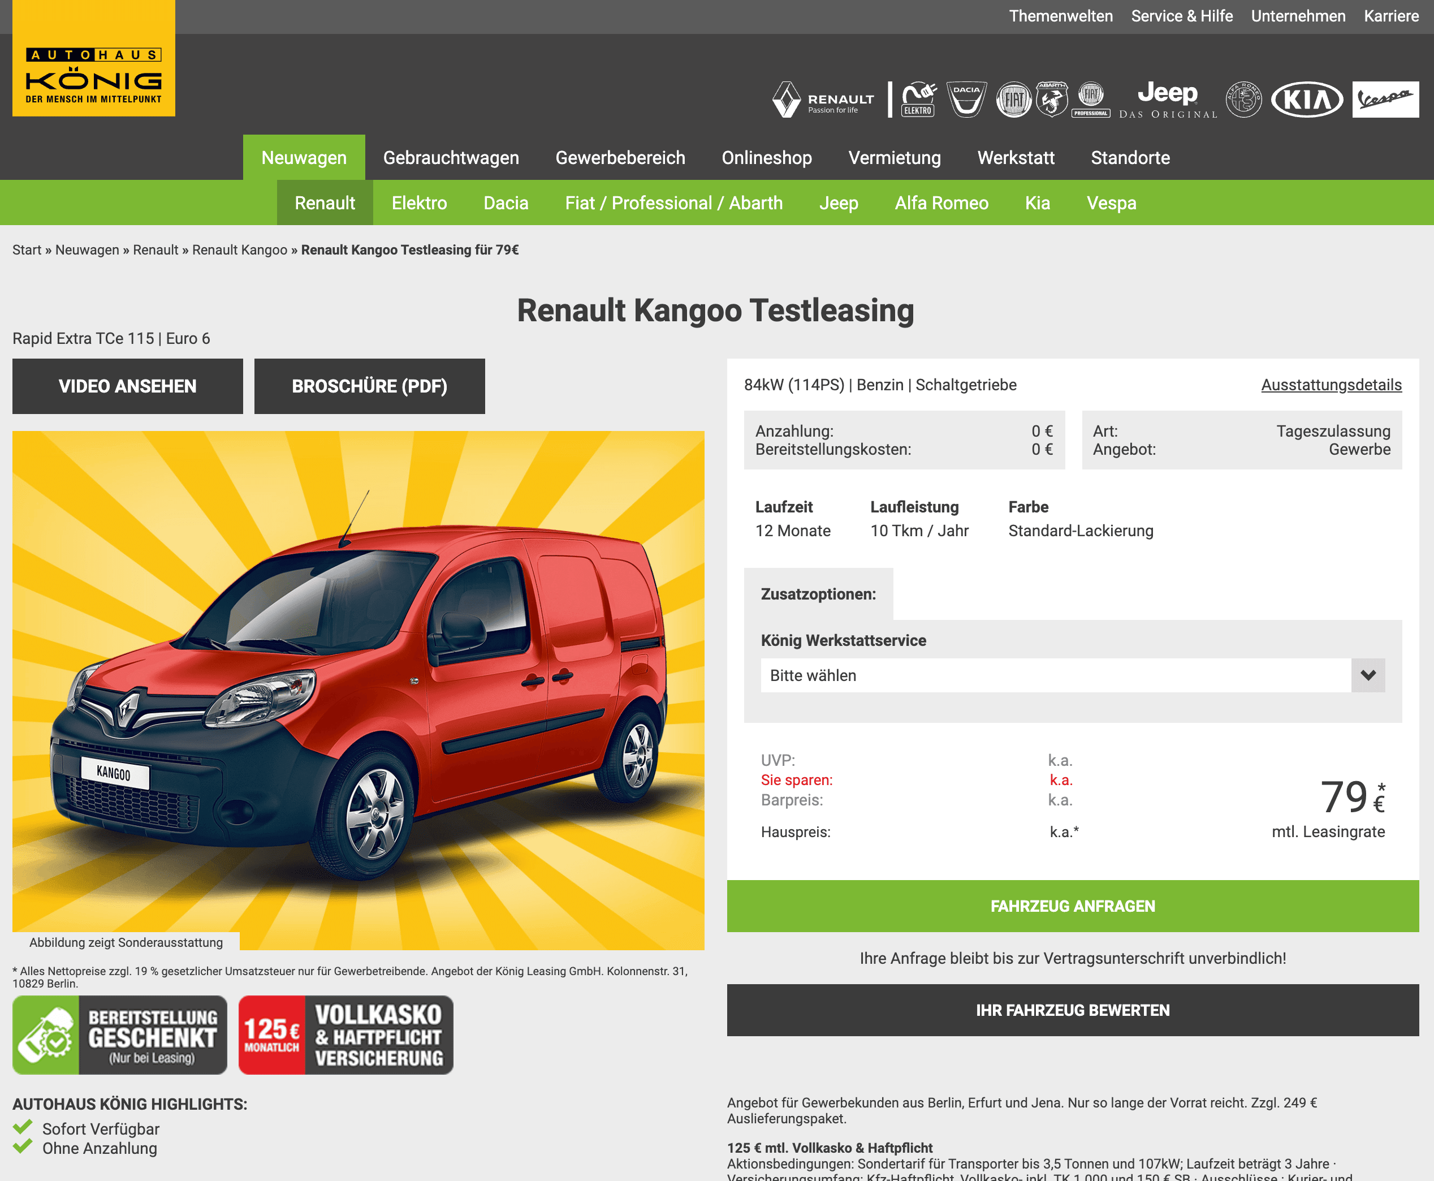Click Ihr Fahrzeug bewerten button

click(1072, 1010)
